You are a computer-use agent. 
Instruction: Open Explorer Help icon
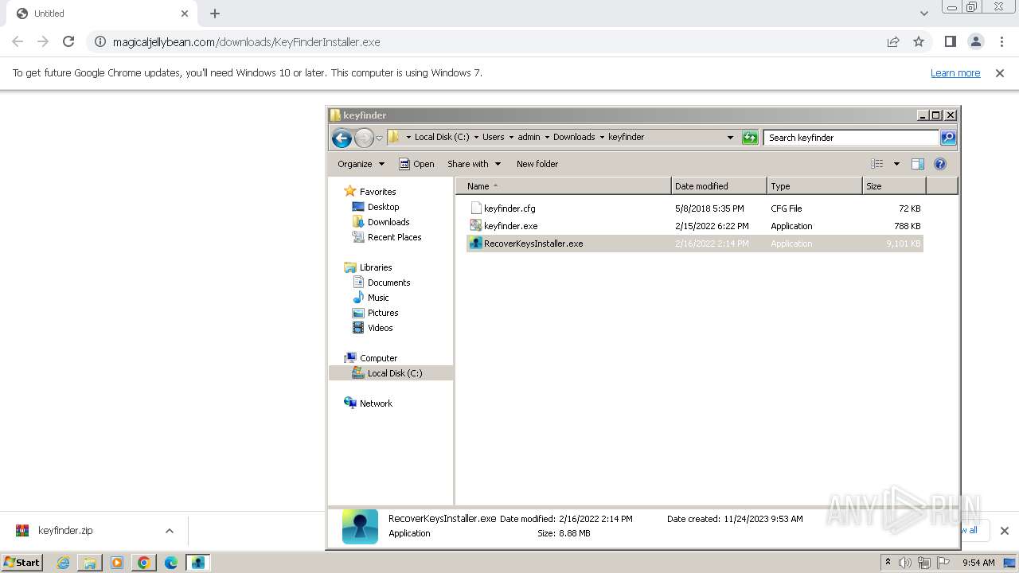940,164
